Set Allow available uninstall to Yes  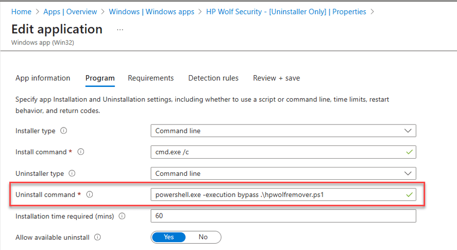tap(169, 237)
